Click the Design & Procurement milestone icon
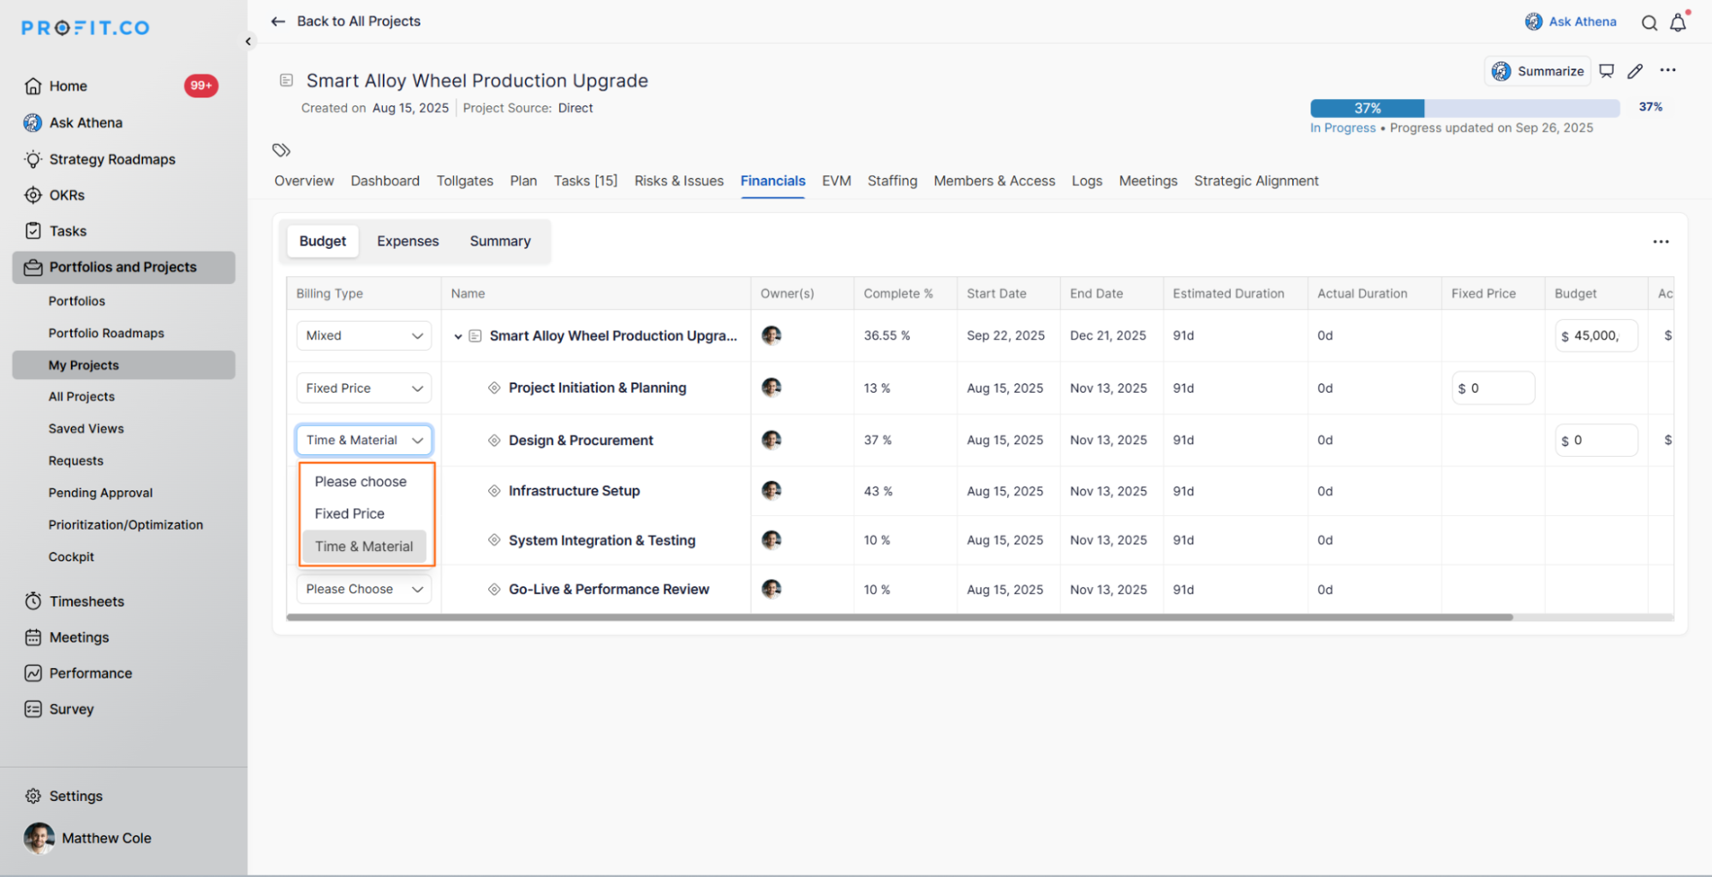Screen dimensions: 1712x877 click(x=494, y=440)
